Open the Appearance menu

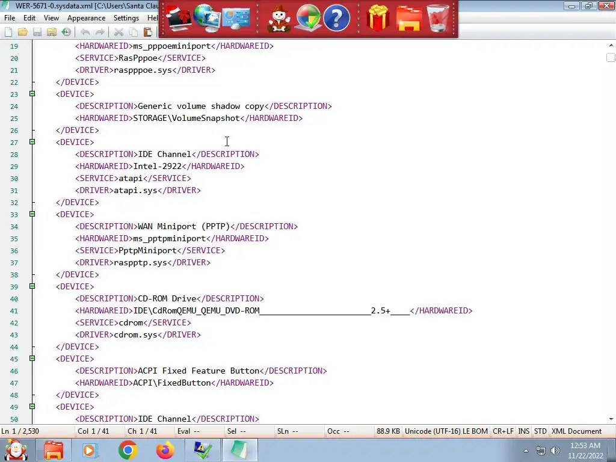click(x=86, y=18)
